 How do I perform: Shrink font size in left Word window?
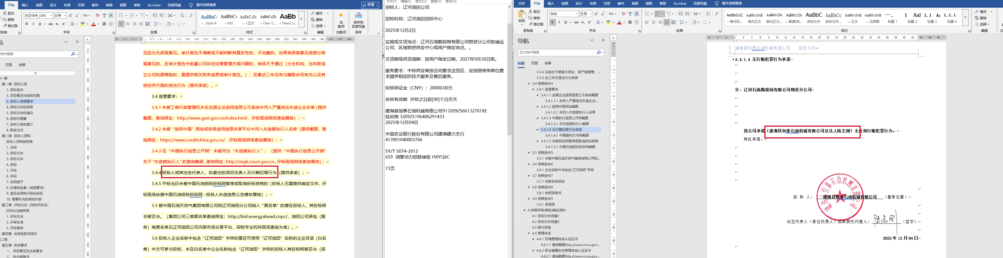point(77,16)
